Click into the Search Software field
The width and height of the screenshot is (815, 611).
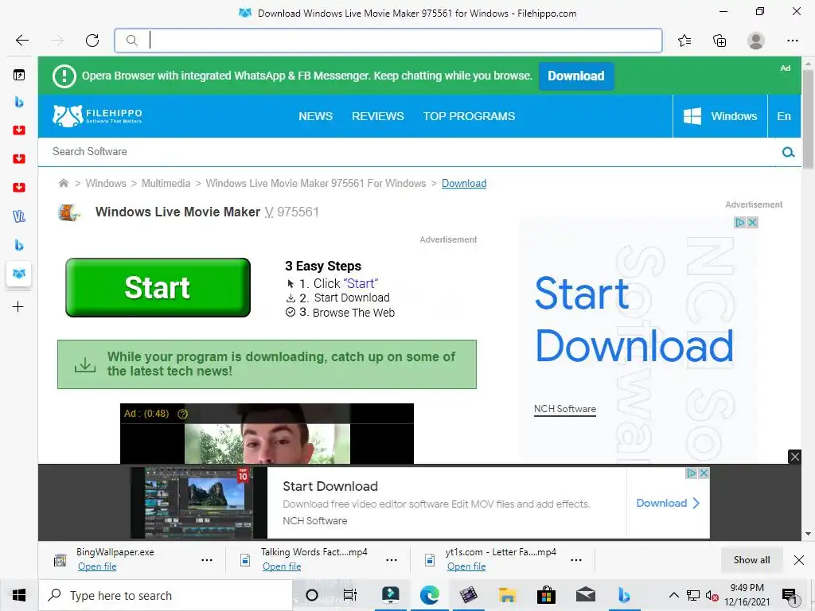[x=405, y=152]
